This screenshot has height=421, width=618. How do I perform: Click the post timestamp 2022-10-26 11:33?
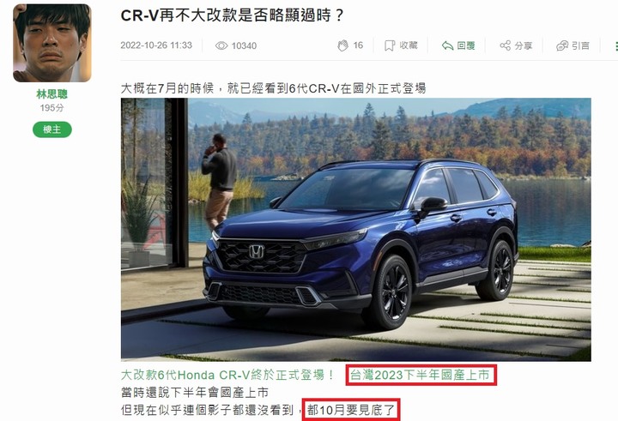tap(156, 45)
